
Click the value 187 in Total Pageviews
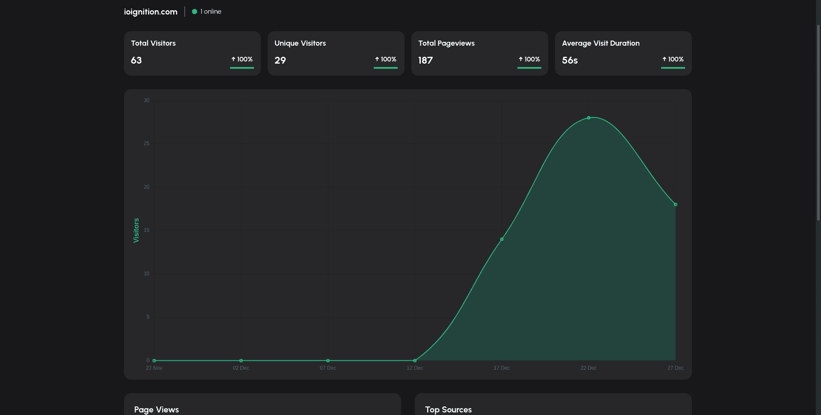click(x=425, y=60)
